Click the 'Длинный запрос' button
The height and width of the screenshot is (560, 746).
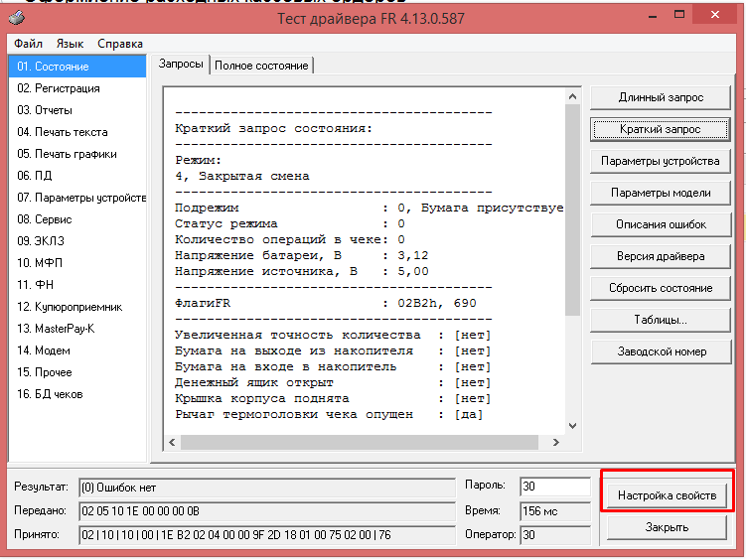point(661,97)
